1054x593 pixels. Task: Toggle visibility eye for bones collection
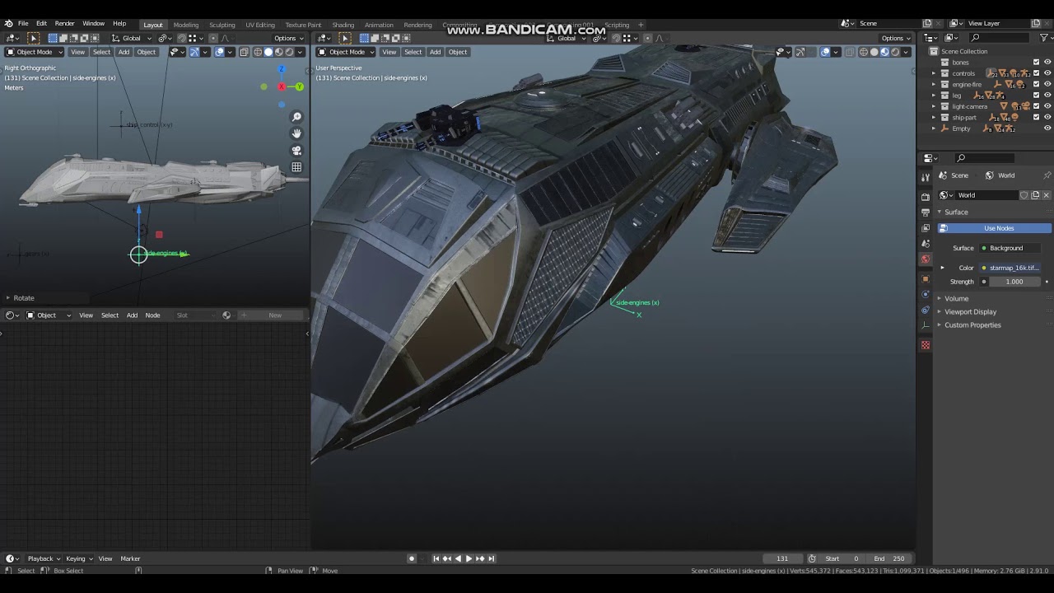coord(1047,63)
